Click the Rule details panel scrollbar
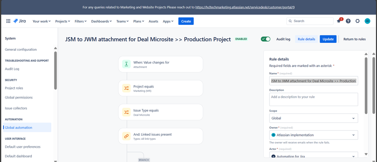Viewport: 377px width, 162px height. [366, 85]
